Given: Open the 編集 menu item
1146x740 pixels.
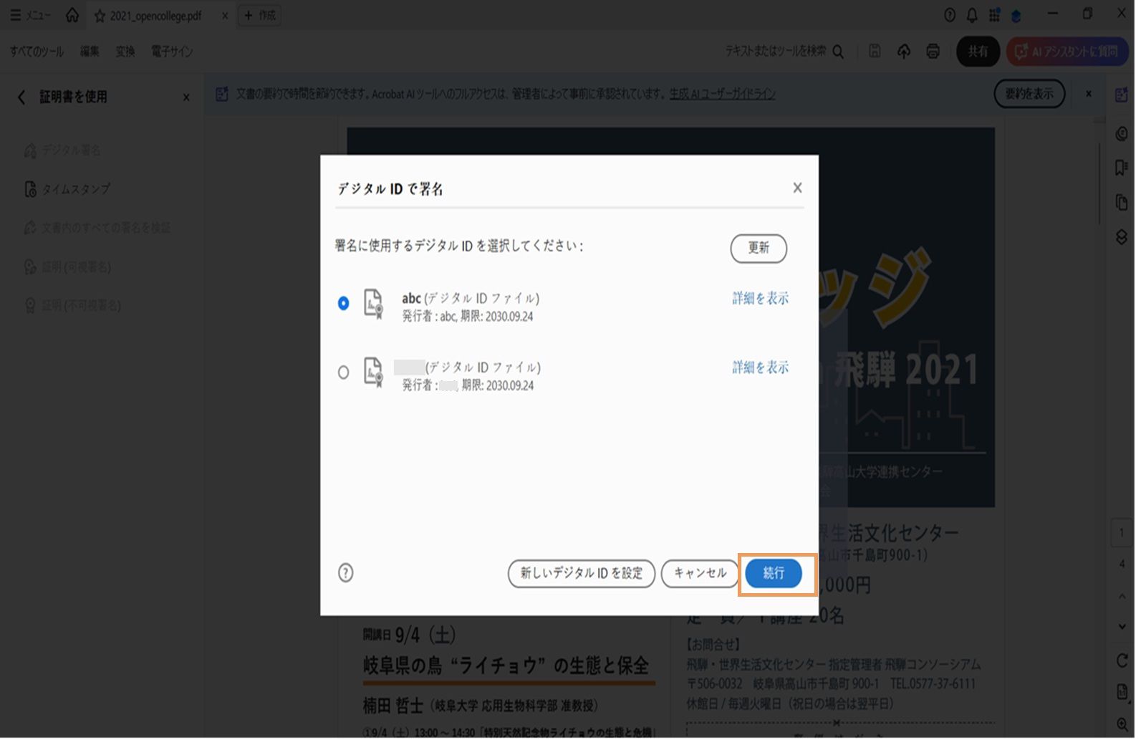Looking at the screenshot, I should click(x=89, y=51).
